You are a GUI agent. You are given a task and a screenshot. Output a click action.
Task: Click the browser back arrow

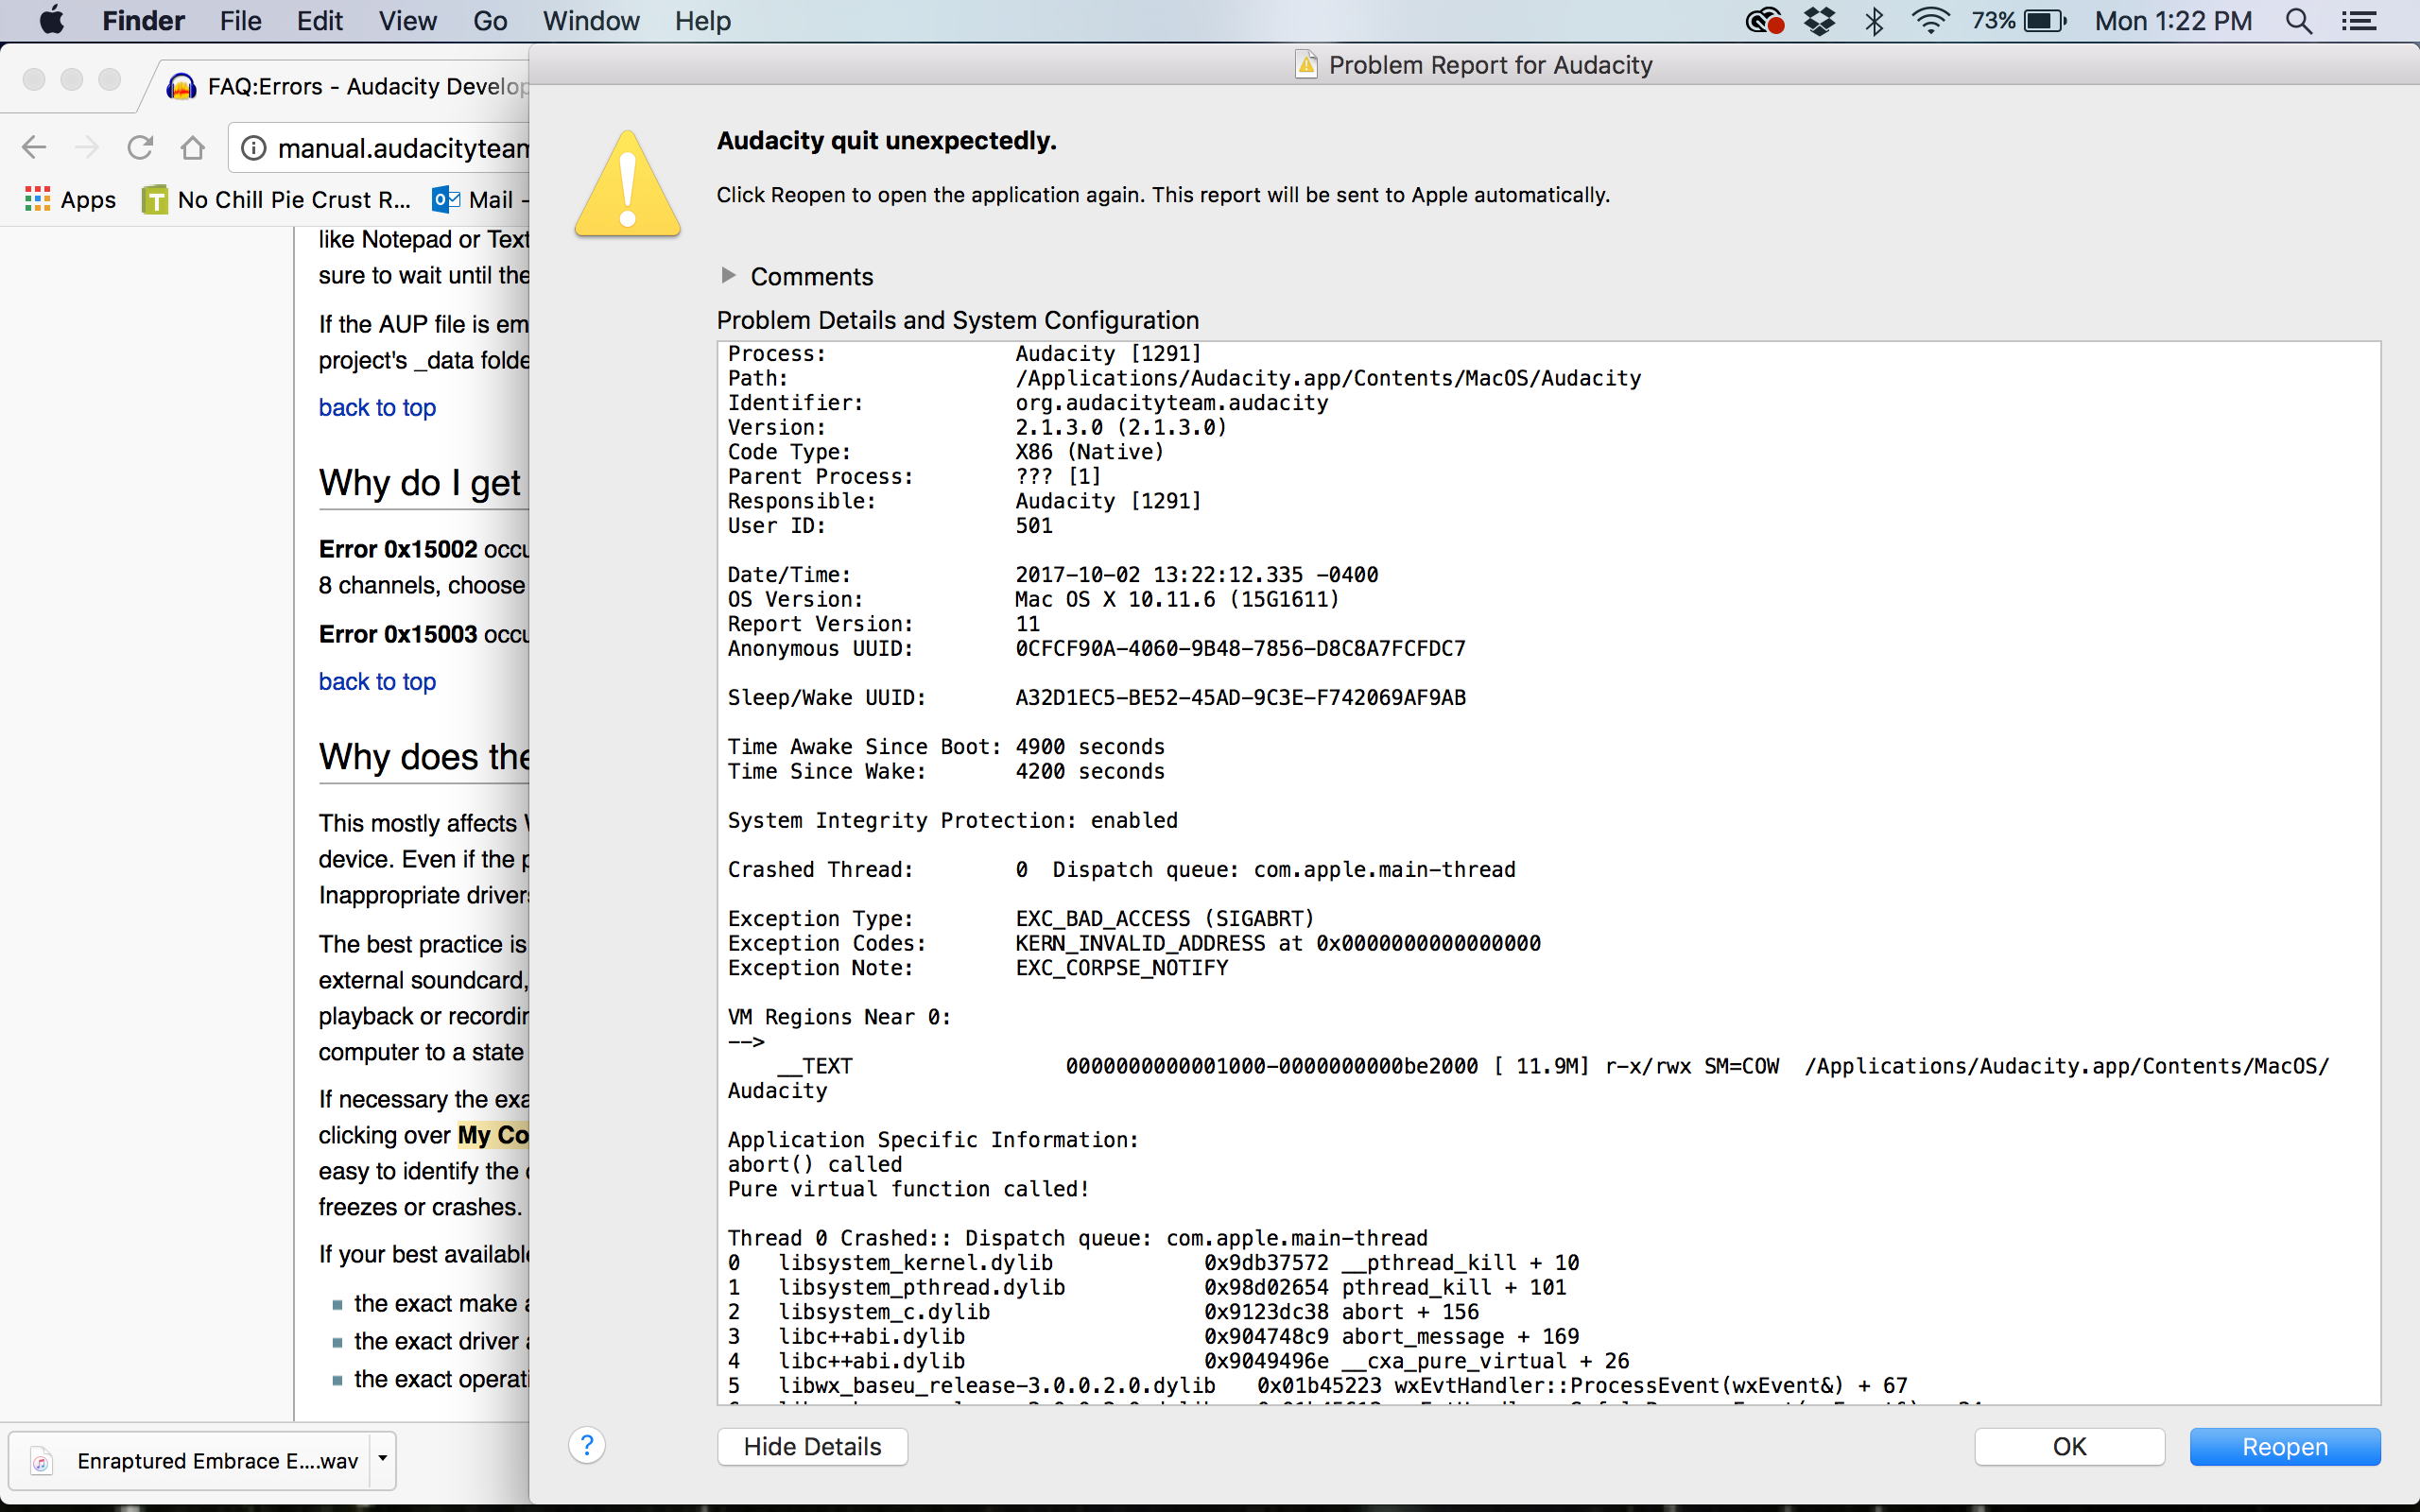click(34, 148)
